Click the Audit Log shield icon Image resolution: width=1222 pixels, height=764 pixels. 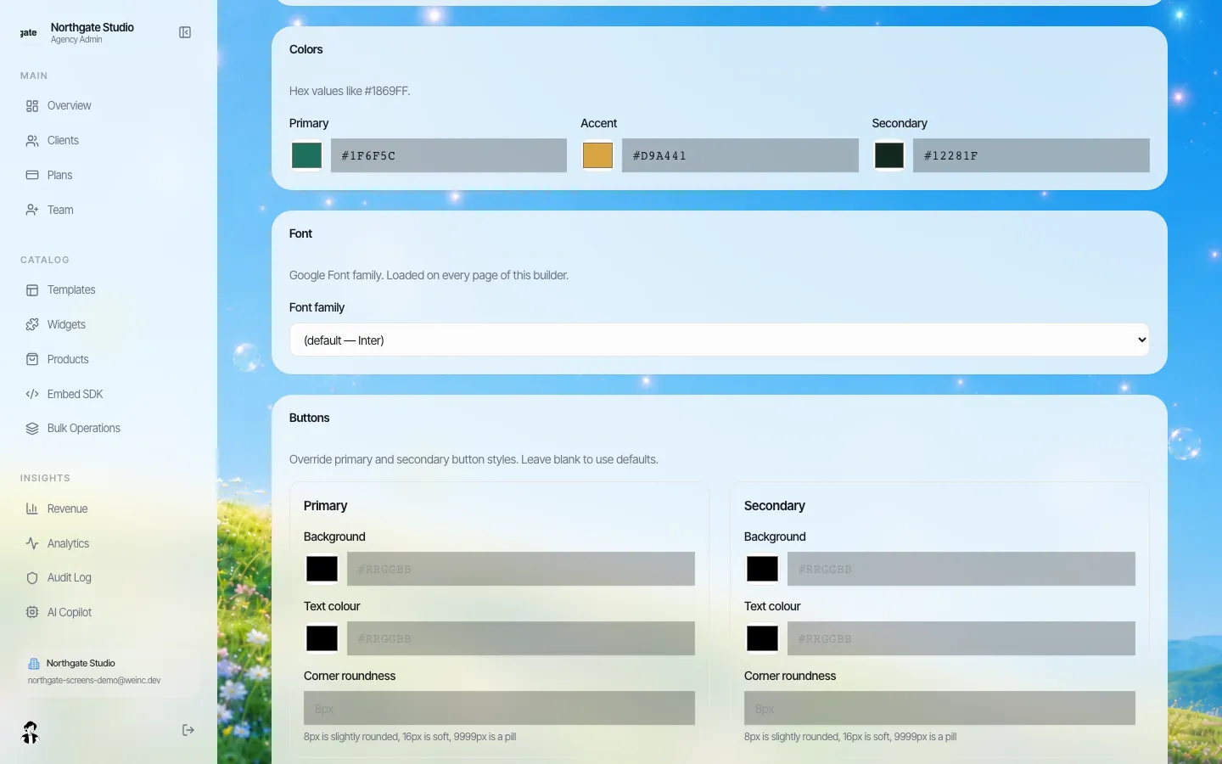(32, 578)
